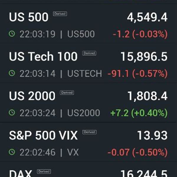177x177 pixels.
Task: Tap the Derived badge next to DAX
Action: pyautogui.click(x=44, y=171)
